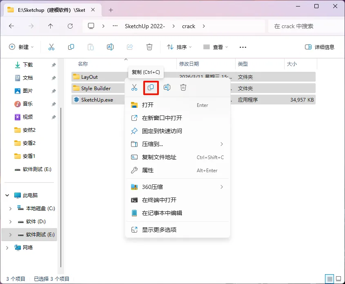This screenshot has width=345, height=284.
Task: Choose 在终端中打开 from context menu
Action: 178,200
